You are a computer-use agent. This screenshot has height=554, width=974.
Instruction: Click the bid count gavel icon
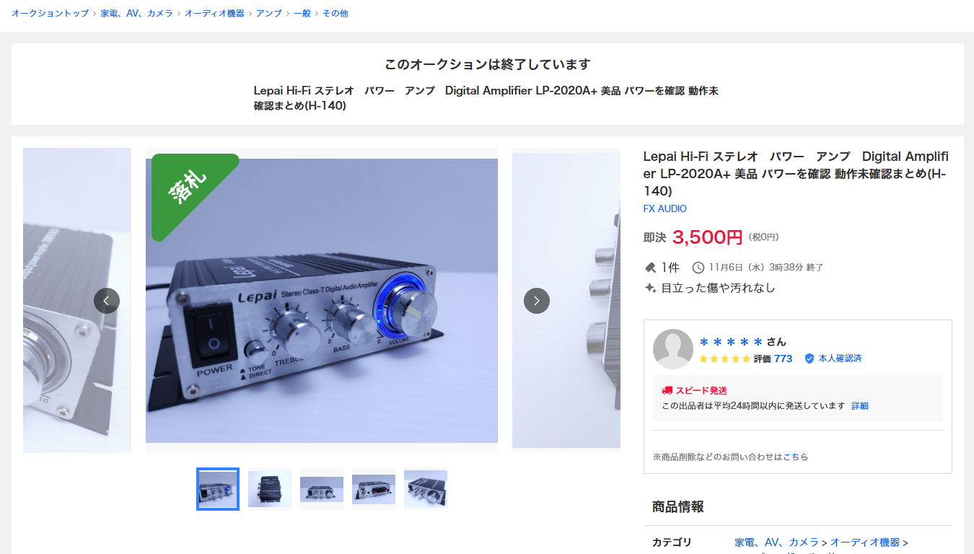[x=650, y=268]
